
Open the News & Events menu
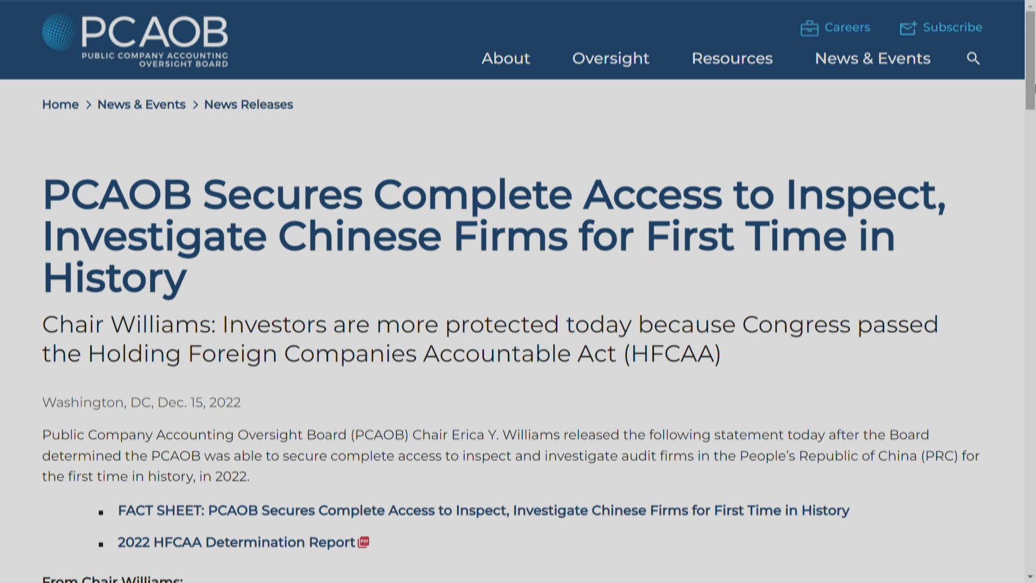(872, 58)
